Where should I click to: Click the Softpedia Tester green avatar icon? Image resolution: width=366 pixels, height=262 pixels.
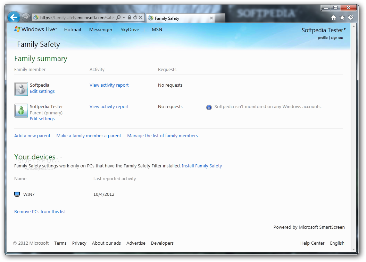coord(21,111)
